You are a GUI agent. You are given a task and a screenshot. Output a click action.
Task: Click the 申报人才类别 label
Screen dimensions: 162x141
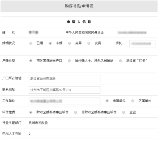point(12,133)
